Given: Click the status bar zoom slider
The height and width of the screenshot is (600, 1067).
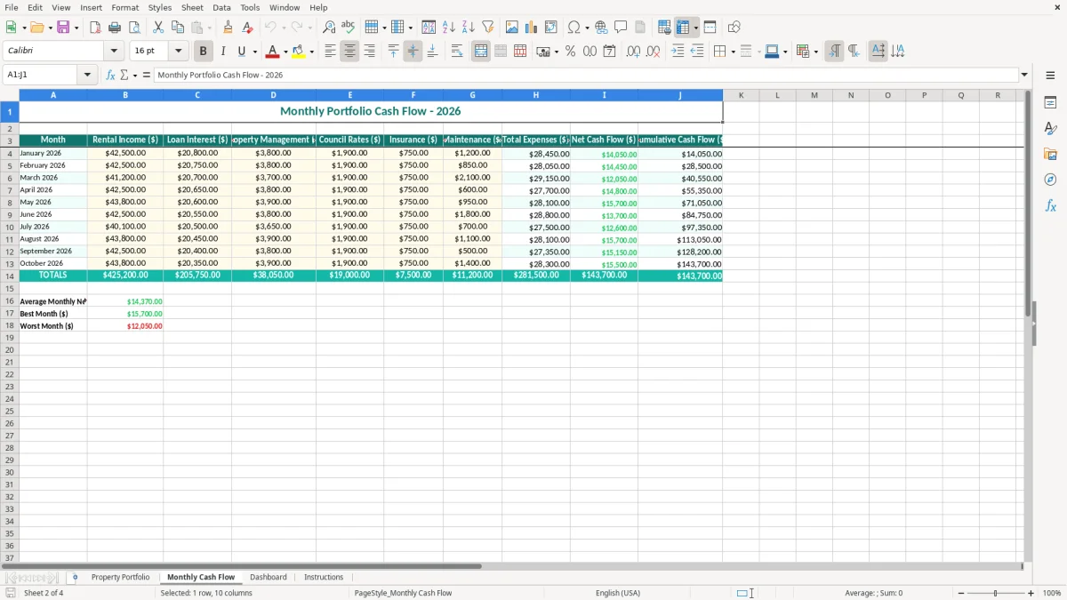Looking at the screenshot, I should (996, 593).
